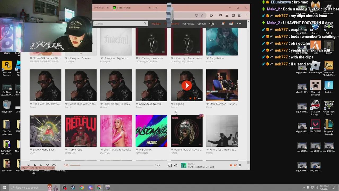Open Counter-Strike Global Offensive shortcut

[x=329, y=69]
